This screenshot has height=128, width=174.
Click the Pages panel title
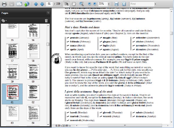point(5,13)
